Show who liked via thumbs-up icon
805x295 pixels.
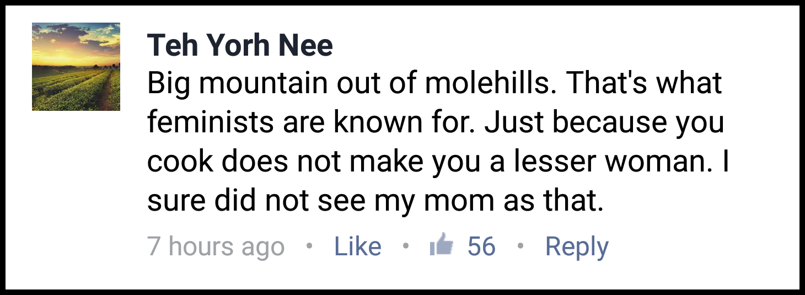click(442, 245)
